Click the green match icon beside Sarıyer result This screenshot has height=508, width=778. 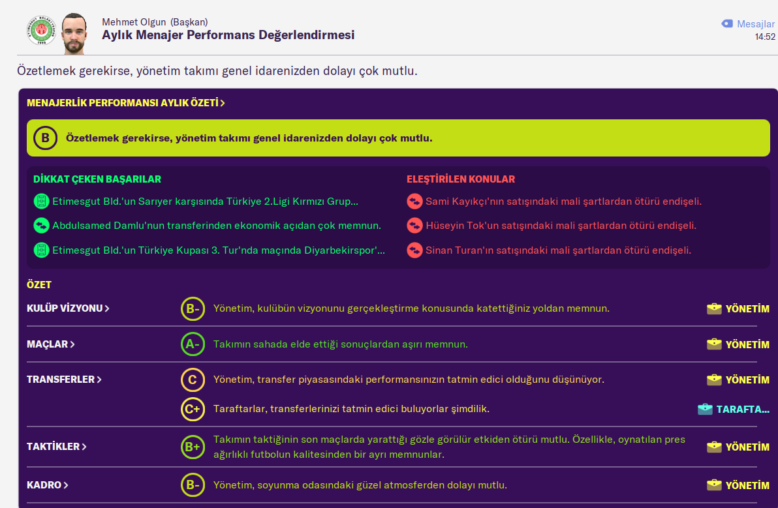(41, 202)
